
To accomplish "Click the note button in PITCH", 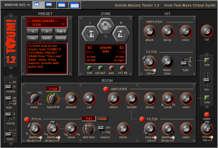I will [x=102, y=119].
